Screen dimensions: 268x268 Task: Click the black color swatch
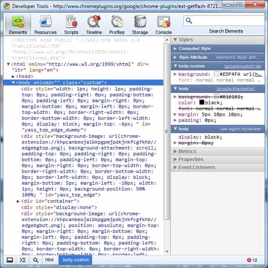(x=202, y=102)
